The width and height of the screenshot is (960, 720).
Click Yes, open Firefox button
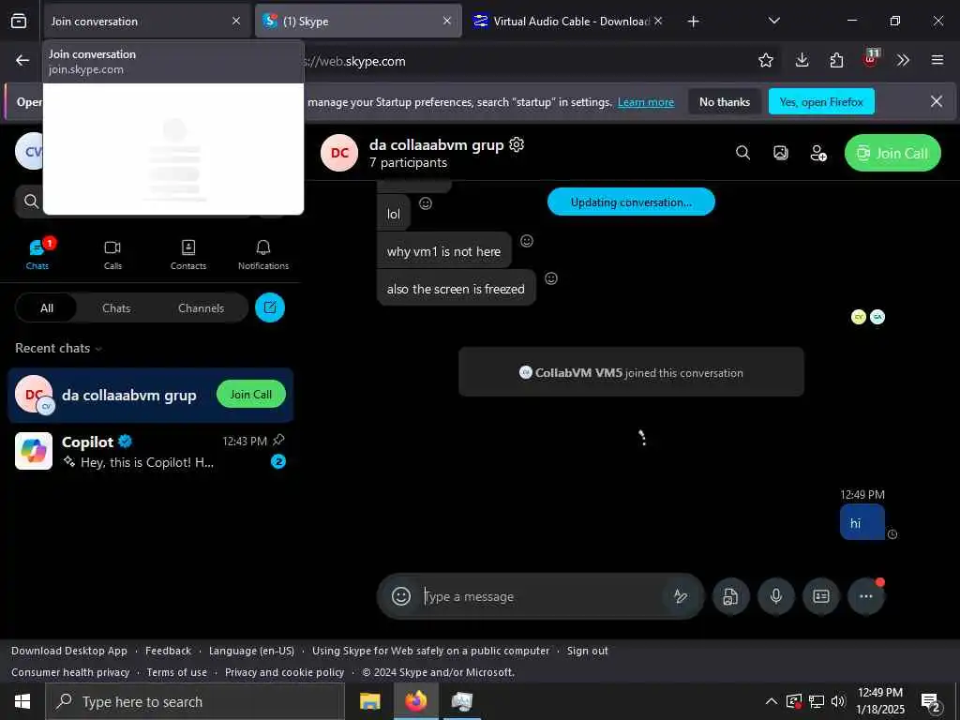[821, 101]
